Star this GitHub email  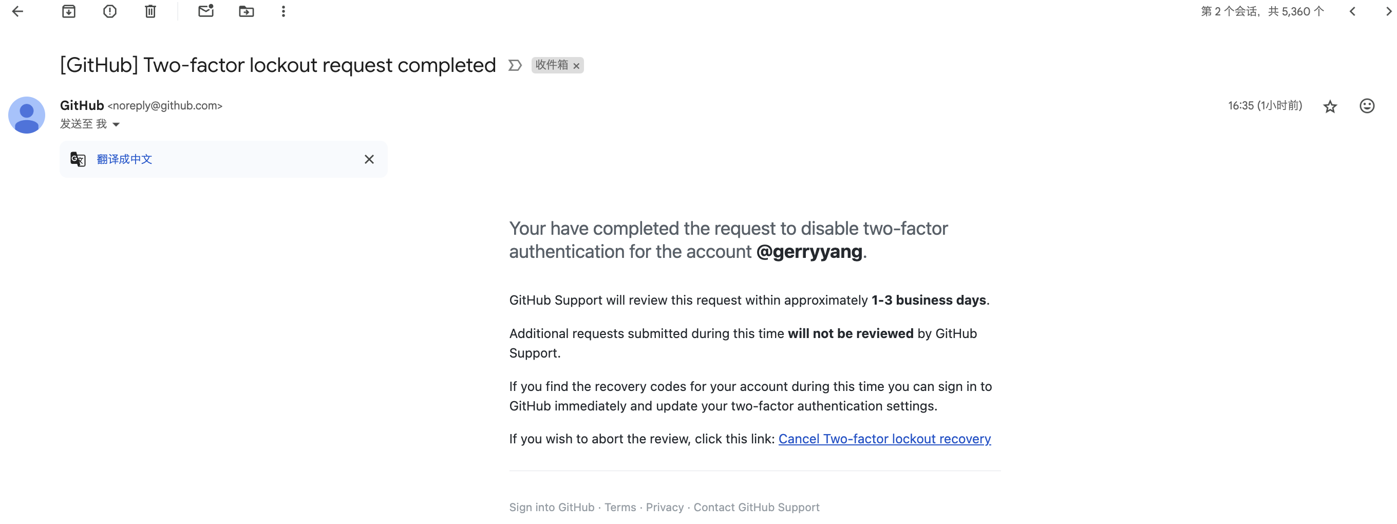1330,106
